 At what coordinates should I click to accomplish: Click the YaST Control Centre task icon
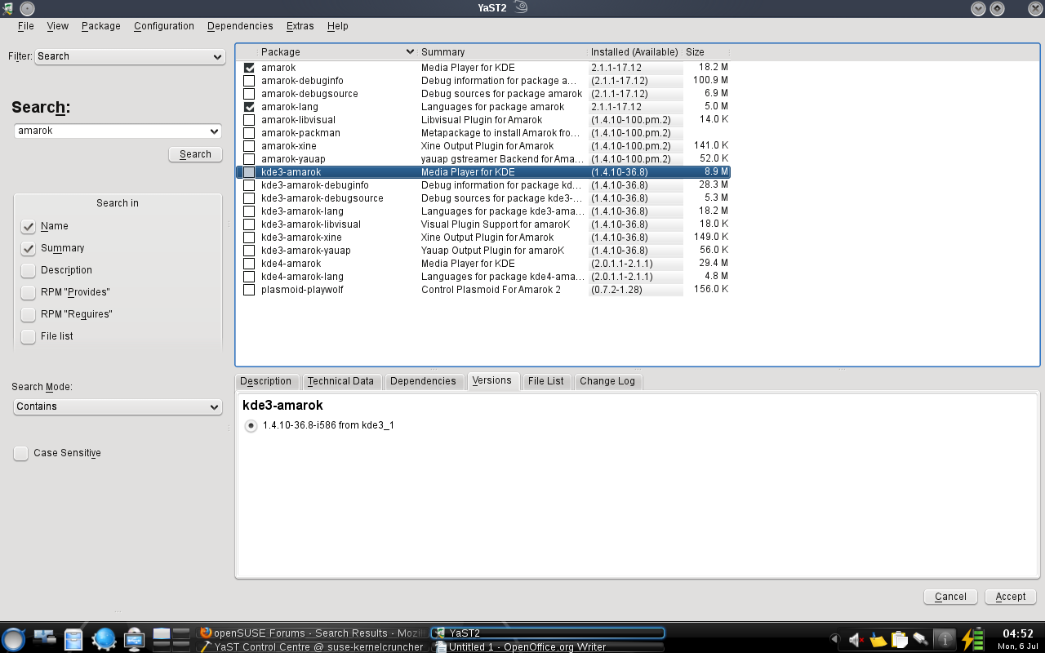point(206,646)
